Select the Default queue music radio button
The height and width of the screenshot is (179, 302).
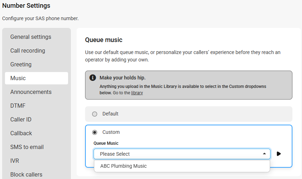[95, 114]
